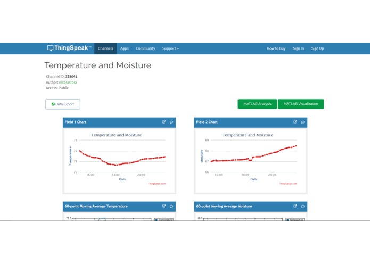
Task: Open MATLAB Analysis
Action: (257, 104)
